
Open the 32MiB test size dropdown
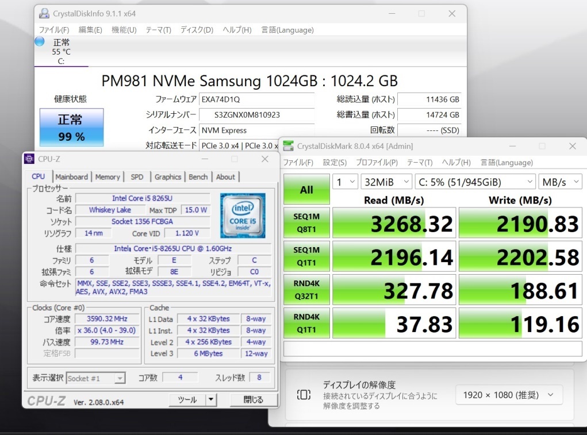tap(386, 182)
